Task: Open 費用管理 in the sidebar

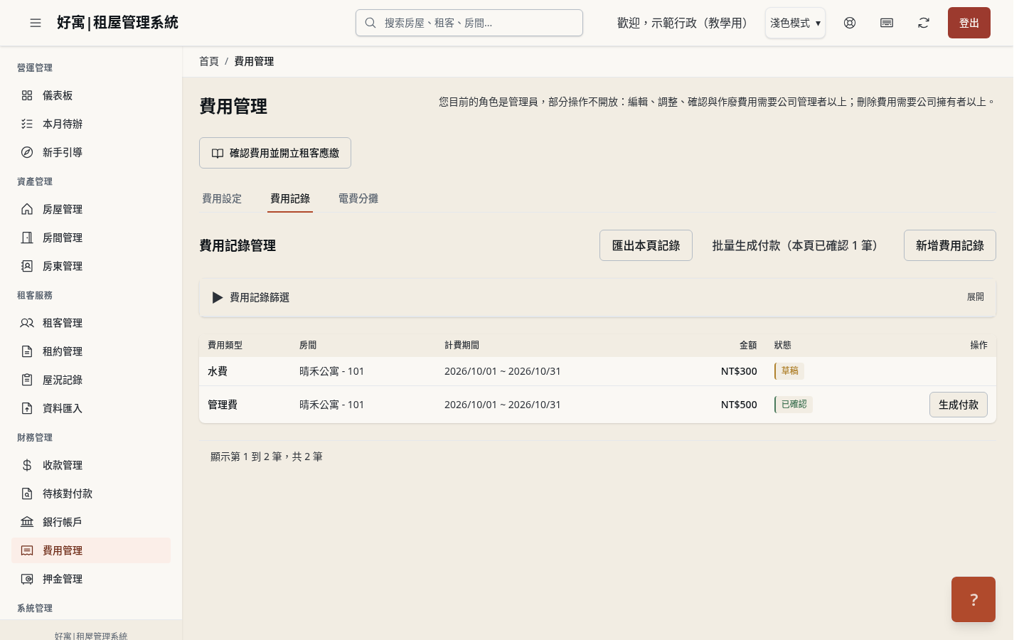Action: [x=91, y=550]
